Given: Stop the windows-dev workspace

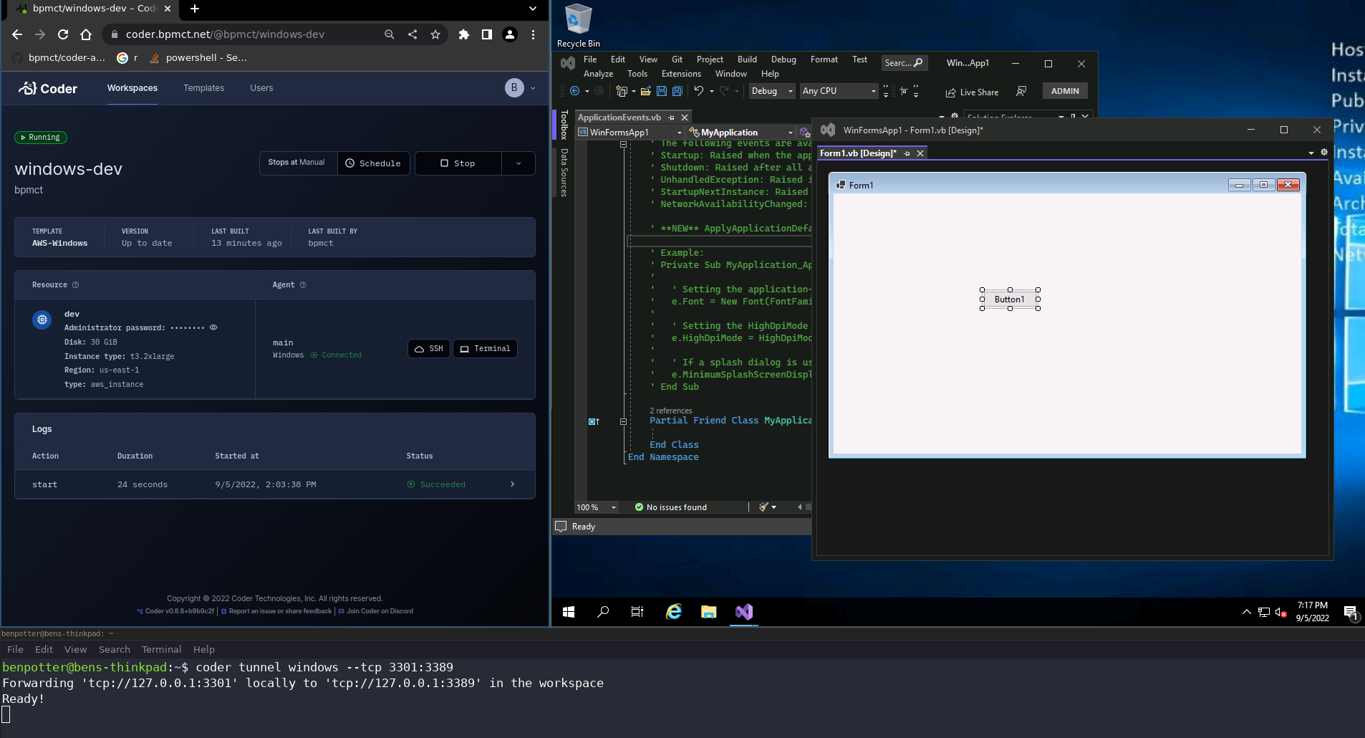Looking at the screenshot, I should point(458,163).
